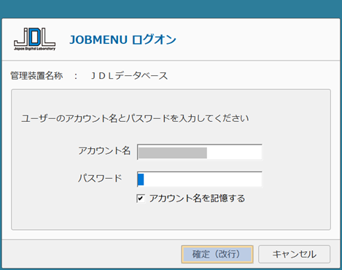342x270 pixels.
Task: Toggle the アカウント名を記憶する checkbox
Action: tap(141, 198)
